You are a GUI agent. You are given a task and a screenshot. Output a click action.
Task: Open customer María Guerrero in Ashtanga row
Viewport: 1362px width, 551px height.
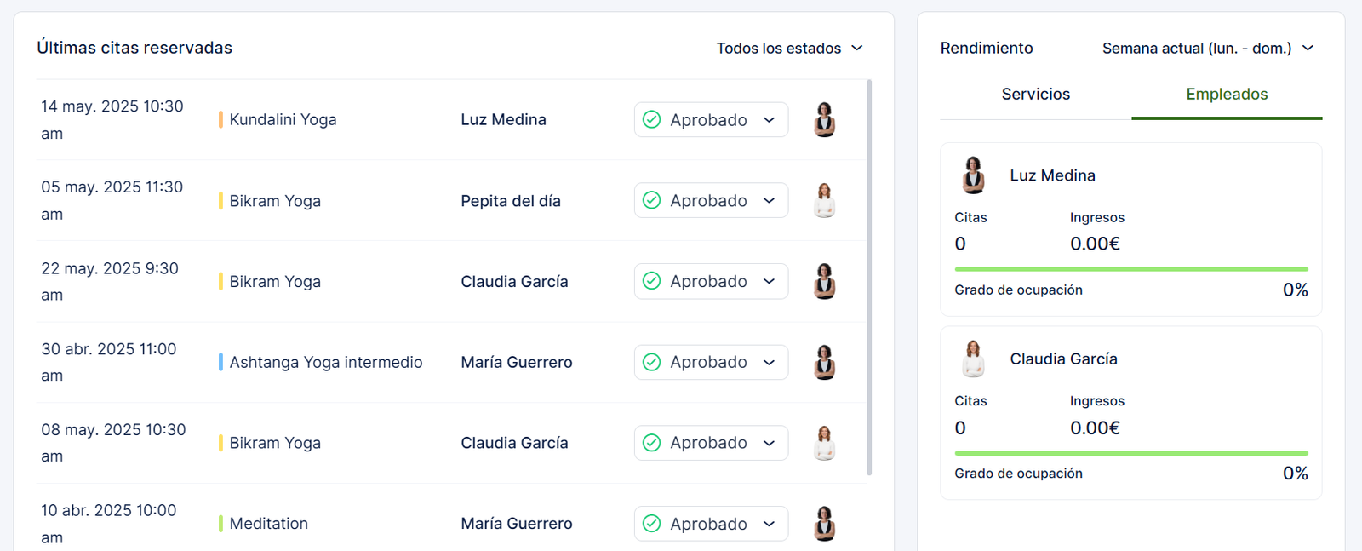(517, 363)
